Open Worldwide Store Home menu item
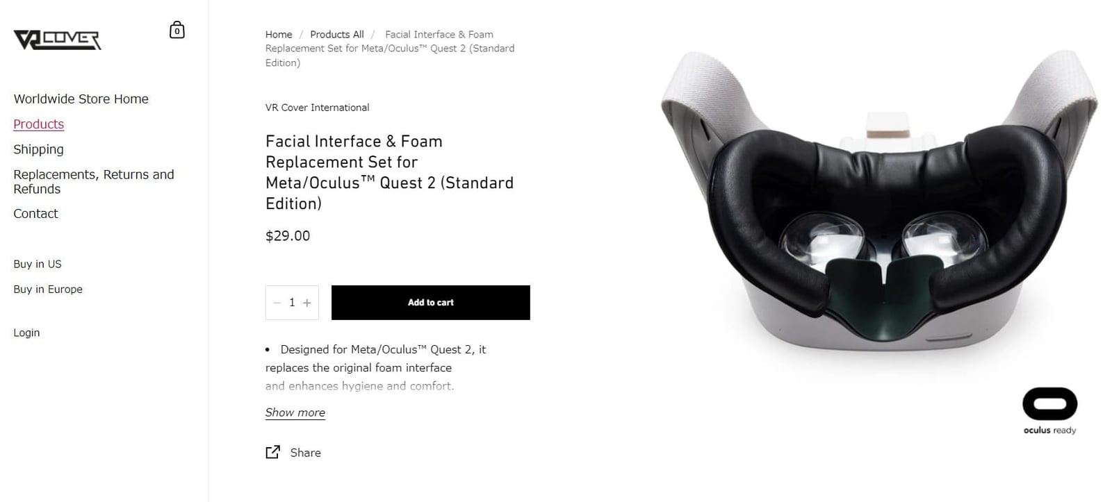 pos(81,99)
